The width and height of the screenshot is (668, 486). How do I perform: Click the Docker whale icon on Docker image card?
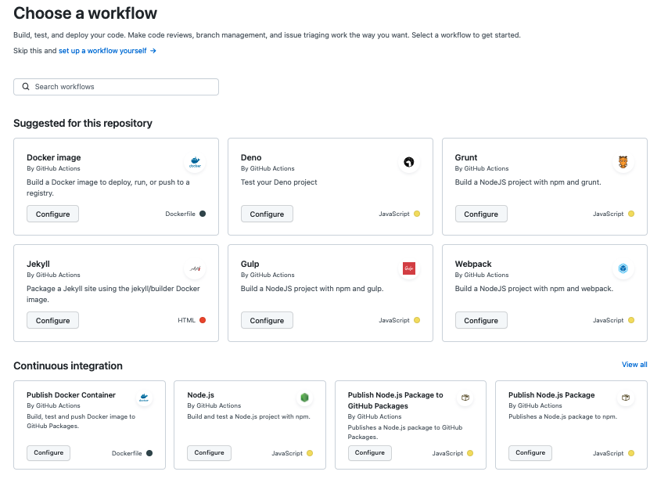click(194, 162)
